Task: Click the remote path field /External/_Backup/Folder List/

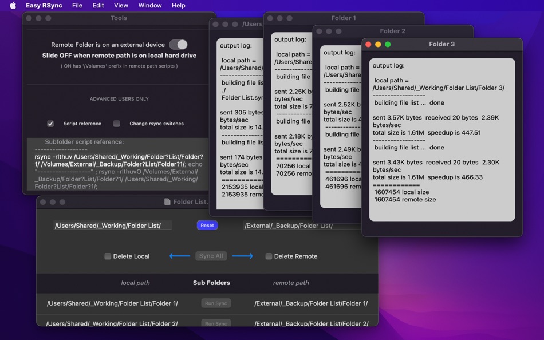Action: (302, 226)
